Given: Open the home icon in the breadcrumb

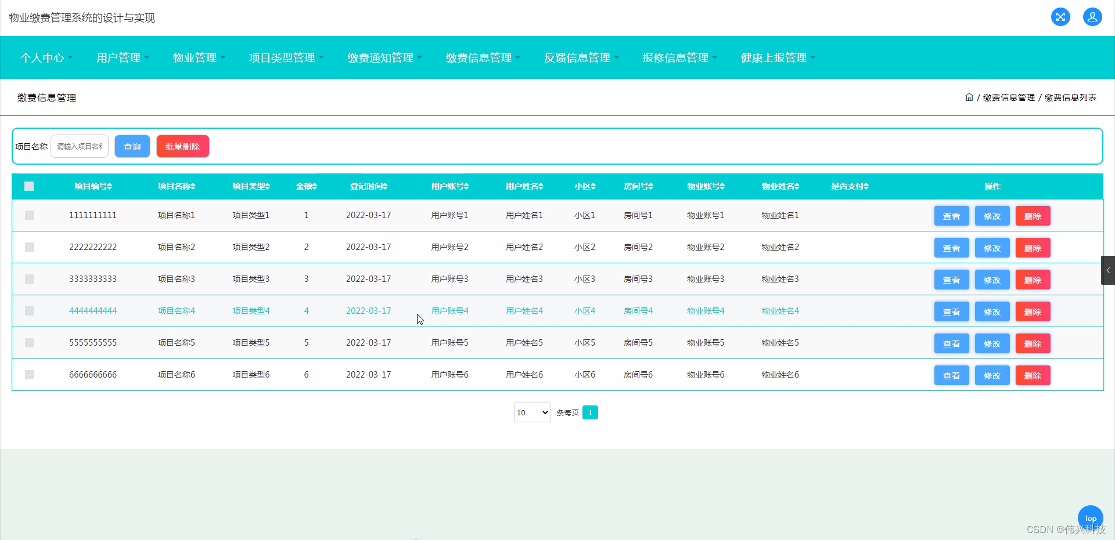Looking at the screenshot, I should [x=969, y=97].
